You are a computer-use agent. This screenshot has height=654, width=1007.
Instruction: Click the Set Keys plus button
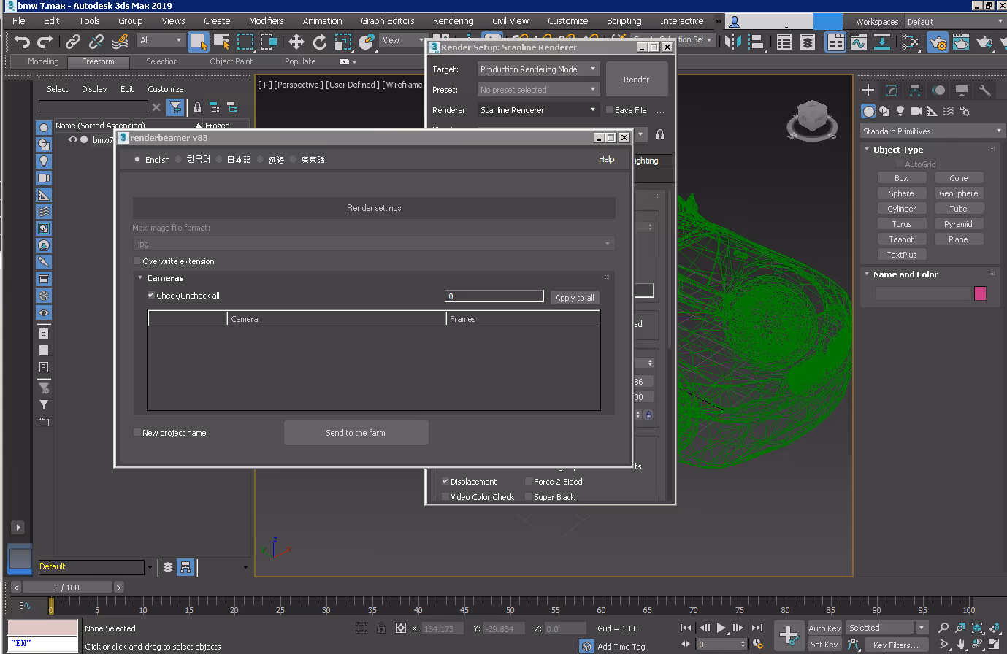tap(789, 635)
